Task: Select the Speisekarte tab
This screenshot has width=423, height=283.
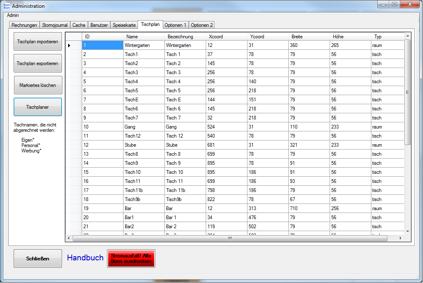Action: 124,25
